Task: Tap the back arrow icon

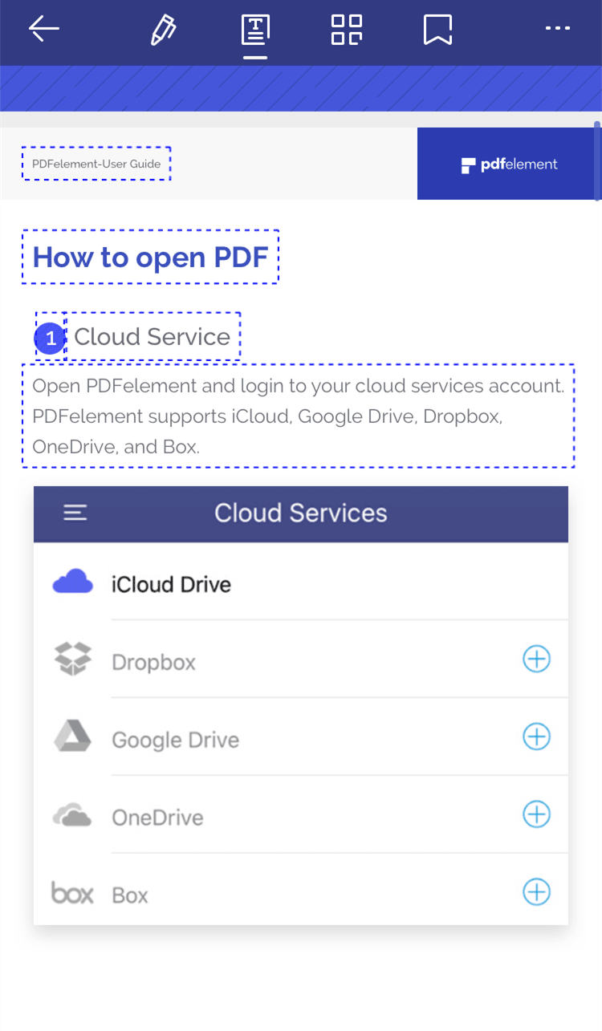Action: click(44, 29)
